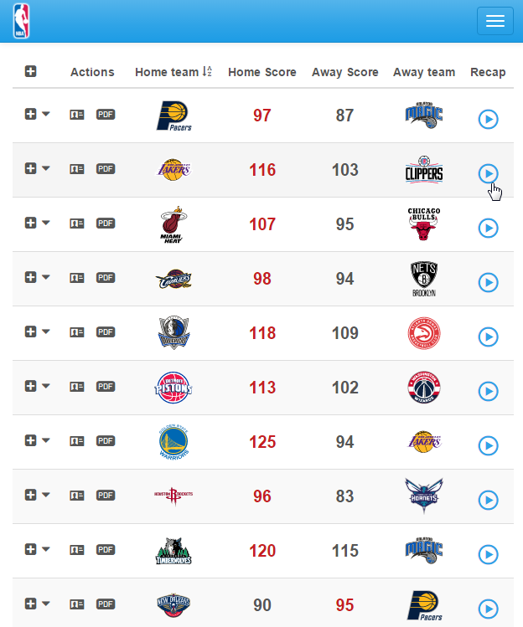Image resolution: width=523 pixels, height=627 pixels.
Task: Open row dropdown arrow for Pelicans game
Action: tap(46, 604)
